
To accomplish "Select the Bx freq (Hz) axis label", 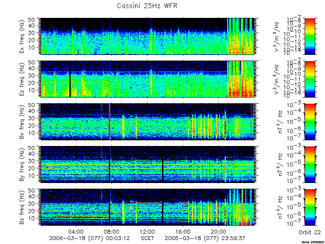I will point(22,122).
